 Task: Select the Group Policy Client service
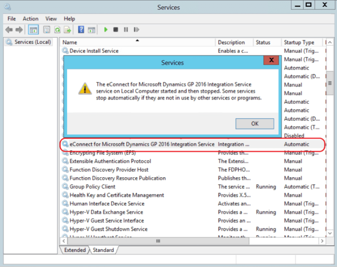pos(101,187)
